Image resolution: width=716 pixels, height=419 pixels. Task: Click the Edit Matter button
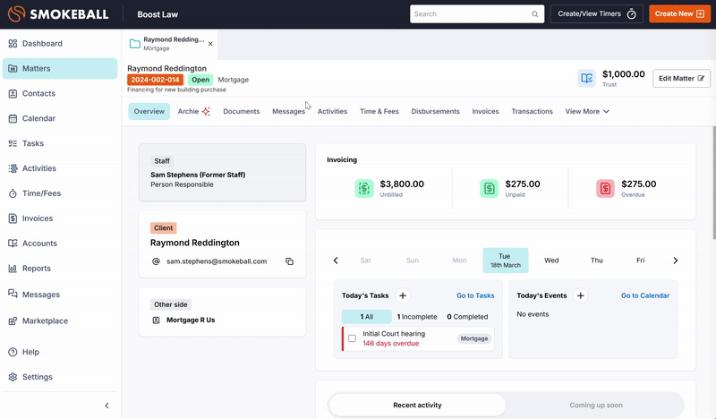tap(681, 79)
